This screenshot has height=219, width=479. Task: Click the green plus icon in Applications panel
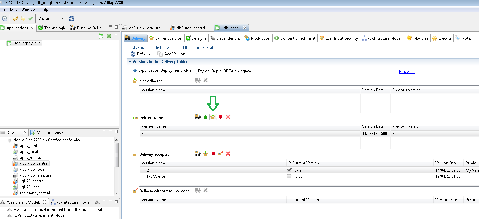coord(109,36)
